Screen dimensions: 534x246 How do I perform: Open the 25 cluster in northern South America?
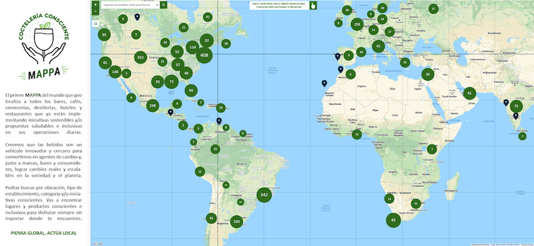215,149
